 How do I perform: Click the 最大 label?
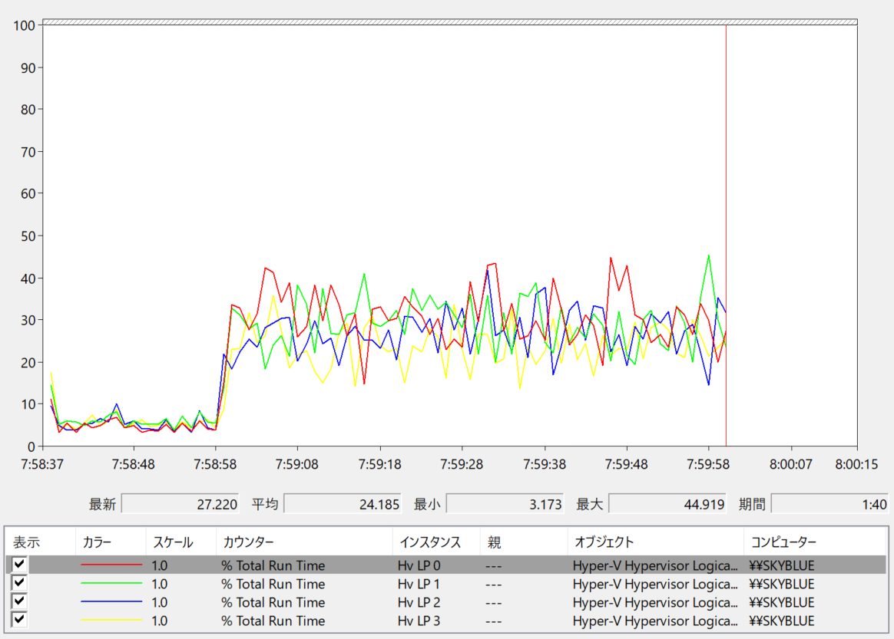590,504
